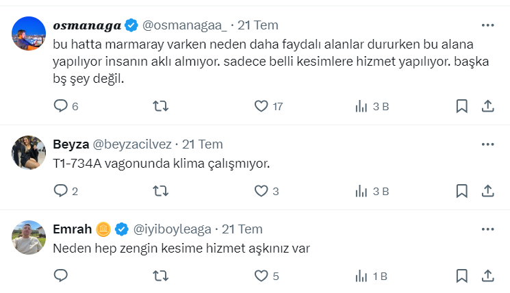Reply to osmanaga's tweet
The width and height of the screenshot is (510, 293).
pyautogui.click(x=61, y=106)
